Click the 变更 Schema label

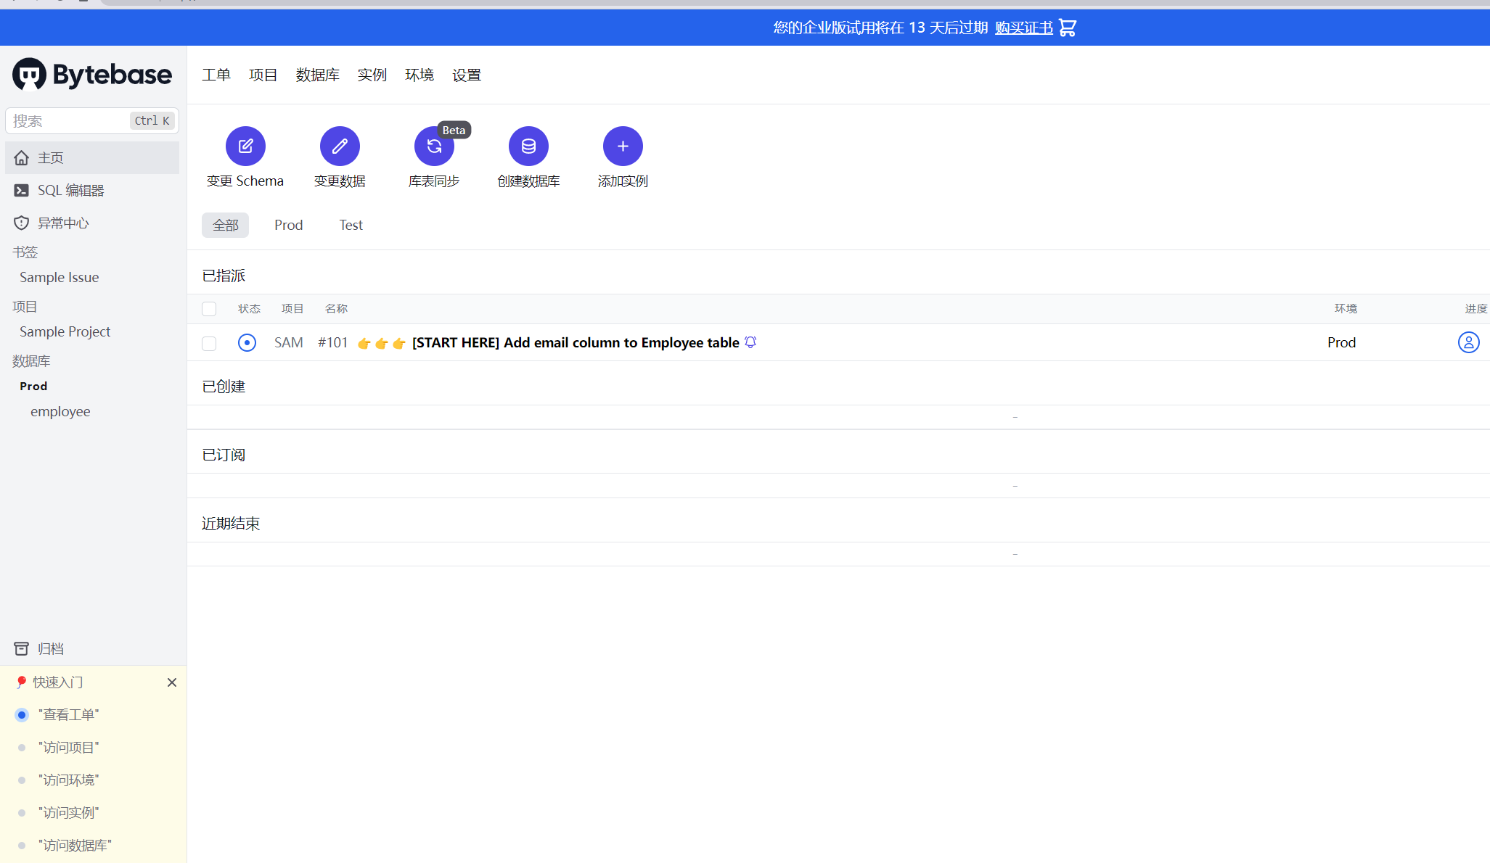[x=245, y=181]
